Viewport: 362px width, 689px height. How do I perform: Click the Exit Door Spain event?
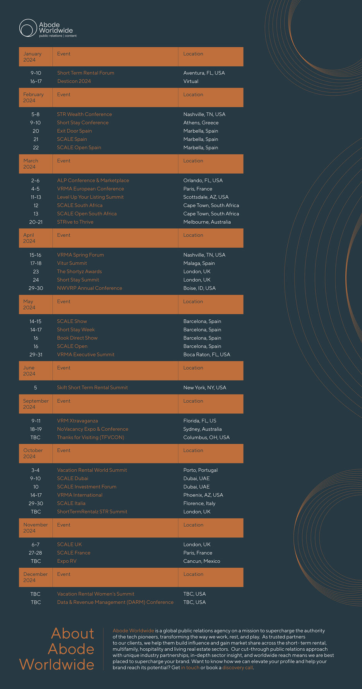[74, 131]
